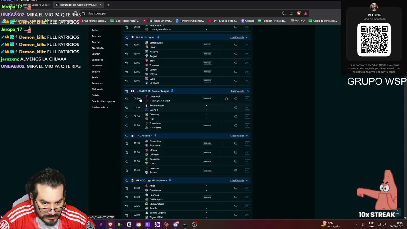The height and width of the screenshot is (229, 407).
Task: Favorite the Coventry vs Hull match star
Action: click(x=127, y=116)
